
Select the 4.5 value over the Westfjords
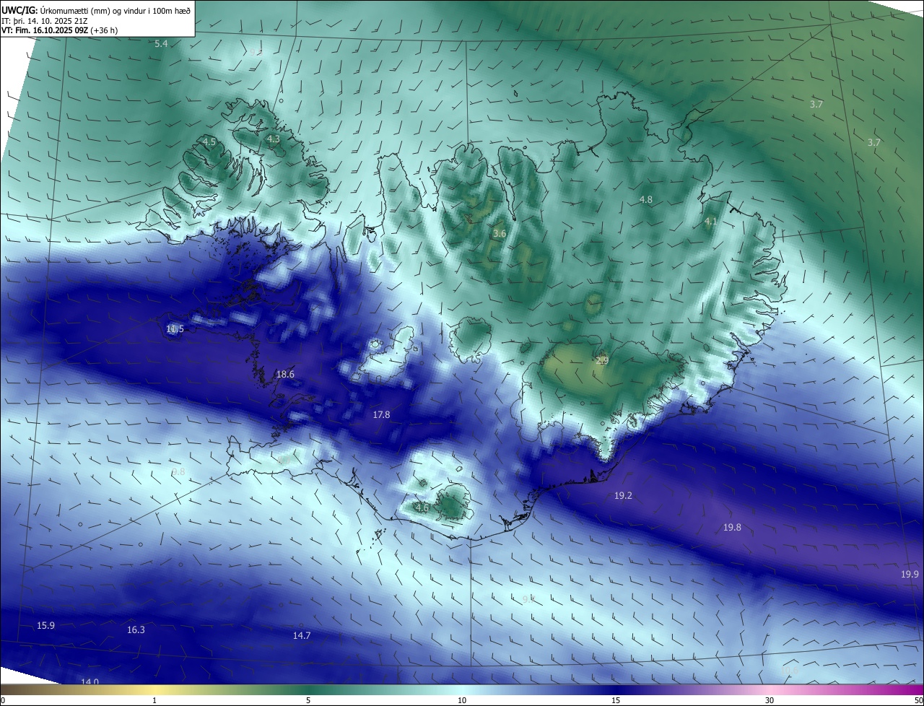pyautogui.click(x=209, y=142)
